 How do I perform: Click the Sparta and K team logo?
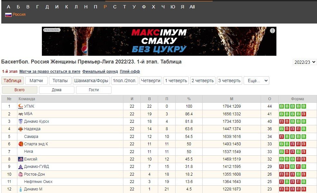[21, 144]
